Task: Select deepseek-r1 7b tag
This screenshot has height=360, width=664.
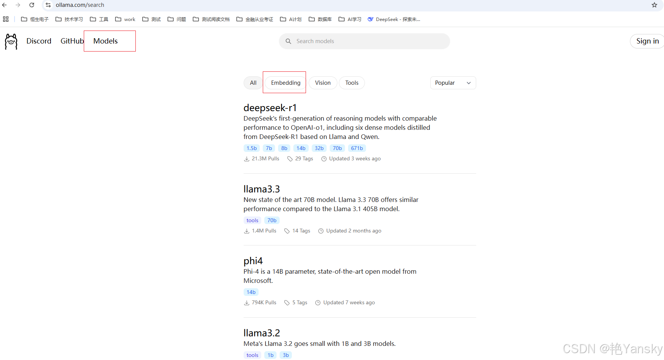Action: click(x=269, y=148)
